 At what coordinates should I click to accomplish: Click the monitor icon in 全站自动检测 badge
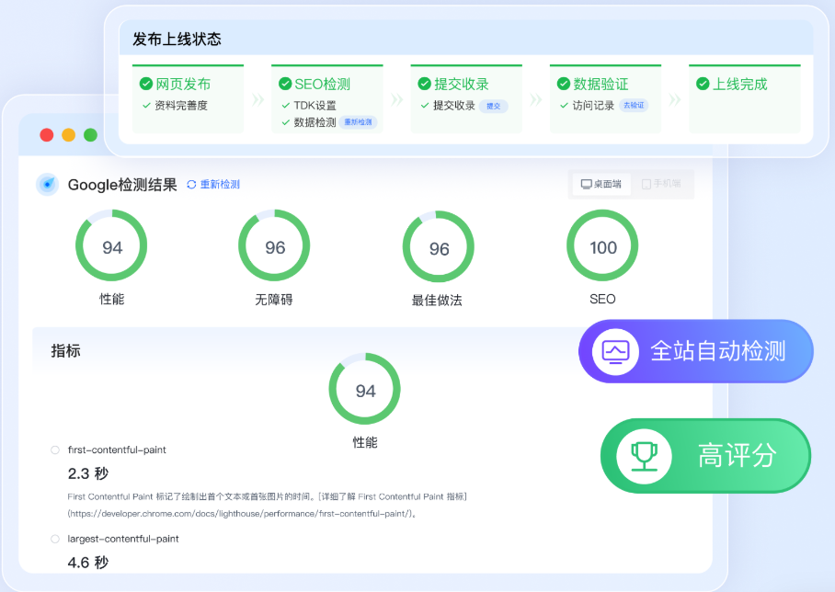tap(615, 351)
